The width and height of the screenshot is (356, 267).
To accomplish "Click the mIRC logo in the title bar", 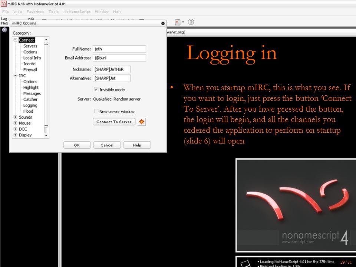I will coord(4,4).
